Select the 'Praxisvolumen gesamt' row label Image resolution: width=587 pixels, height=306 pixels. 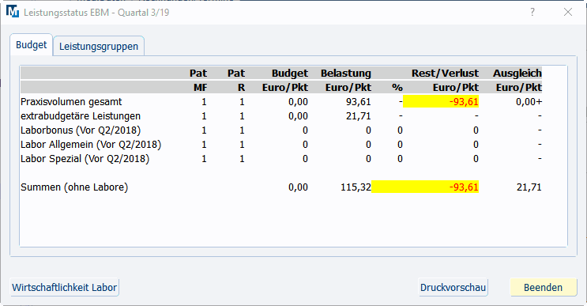(x=71, y=102)
